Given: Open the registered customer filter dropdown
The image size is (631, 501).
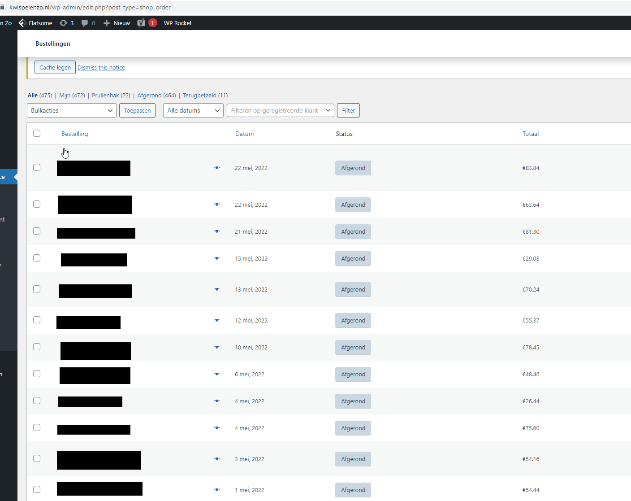Looking at the screenshot, I should coord(281,110).
